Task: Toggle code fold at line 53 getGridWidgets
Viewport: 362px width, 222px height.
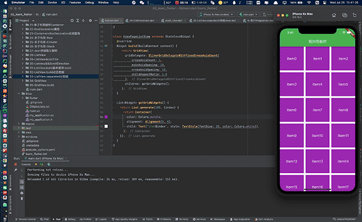Action: coord(112,103)
